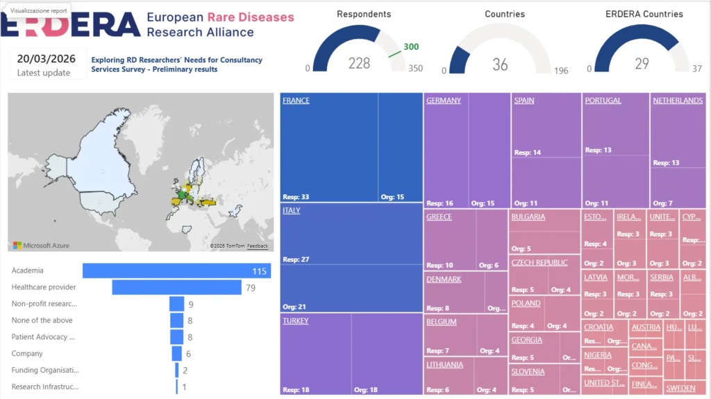Click the Countries gauge value 36

coord(500,65)
